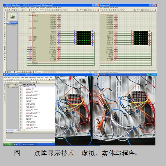Image resolution: width=166 pixels, height=166 pixels.
Task: Click the Save icon in uVision toolbar
Action: click(10, 80)
